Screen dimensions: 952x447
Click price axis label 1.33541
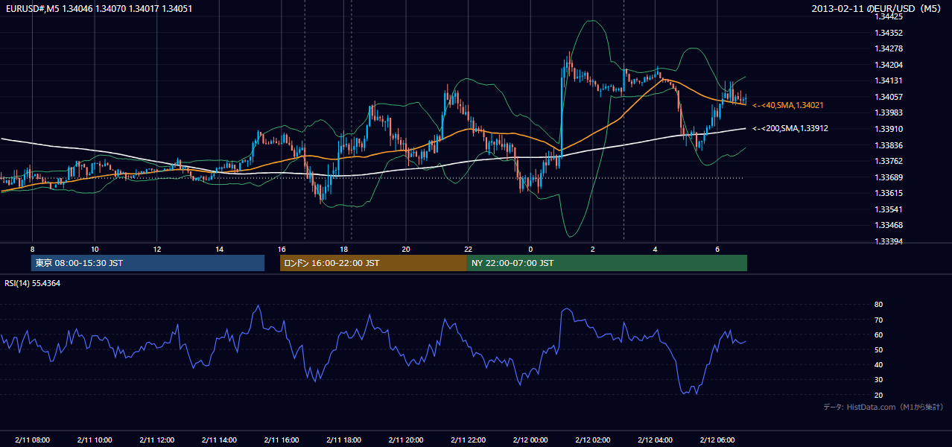point(889,209)
